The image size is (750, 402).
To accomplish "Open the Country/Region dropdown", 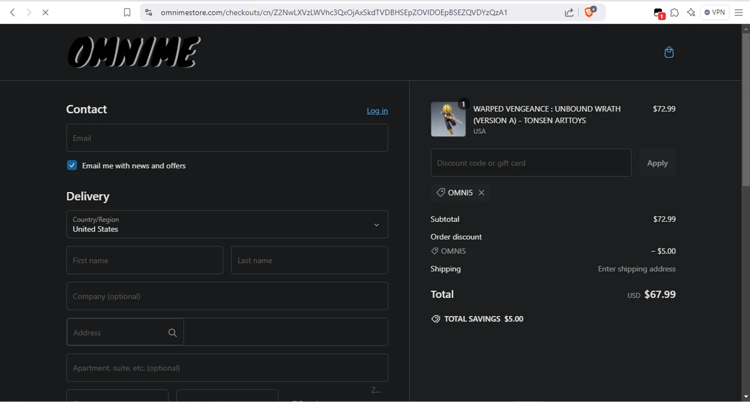I will 227,224.
